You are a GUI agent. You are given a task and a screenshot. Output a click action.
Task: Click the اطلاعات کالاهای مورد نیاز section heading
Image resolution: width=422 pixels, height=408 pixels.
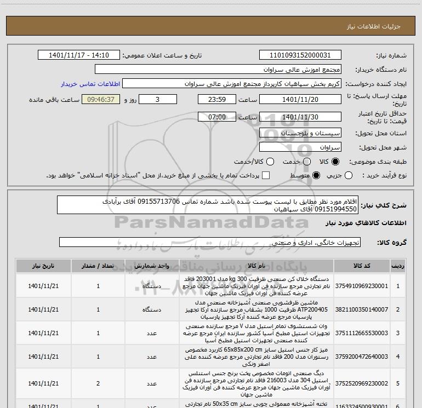(x=366, y=223)
